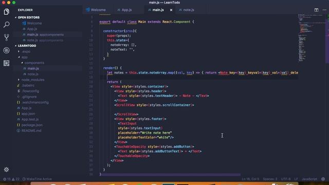The image size is (329, 185).
Task: Open the Source Control view
Action: (x=7, y=38)
